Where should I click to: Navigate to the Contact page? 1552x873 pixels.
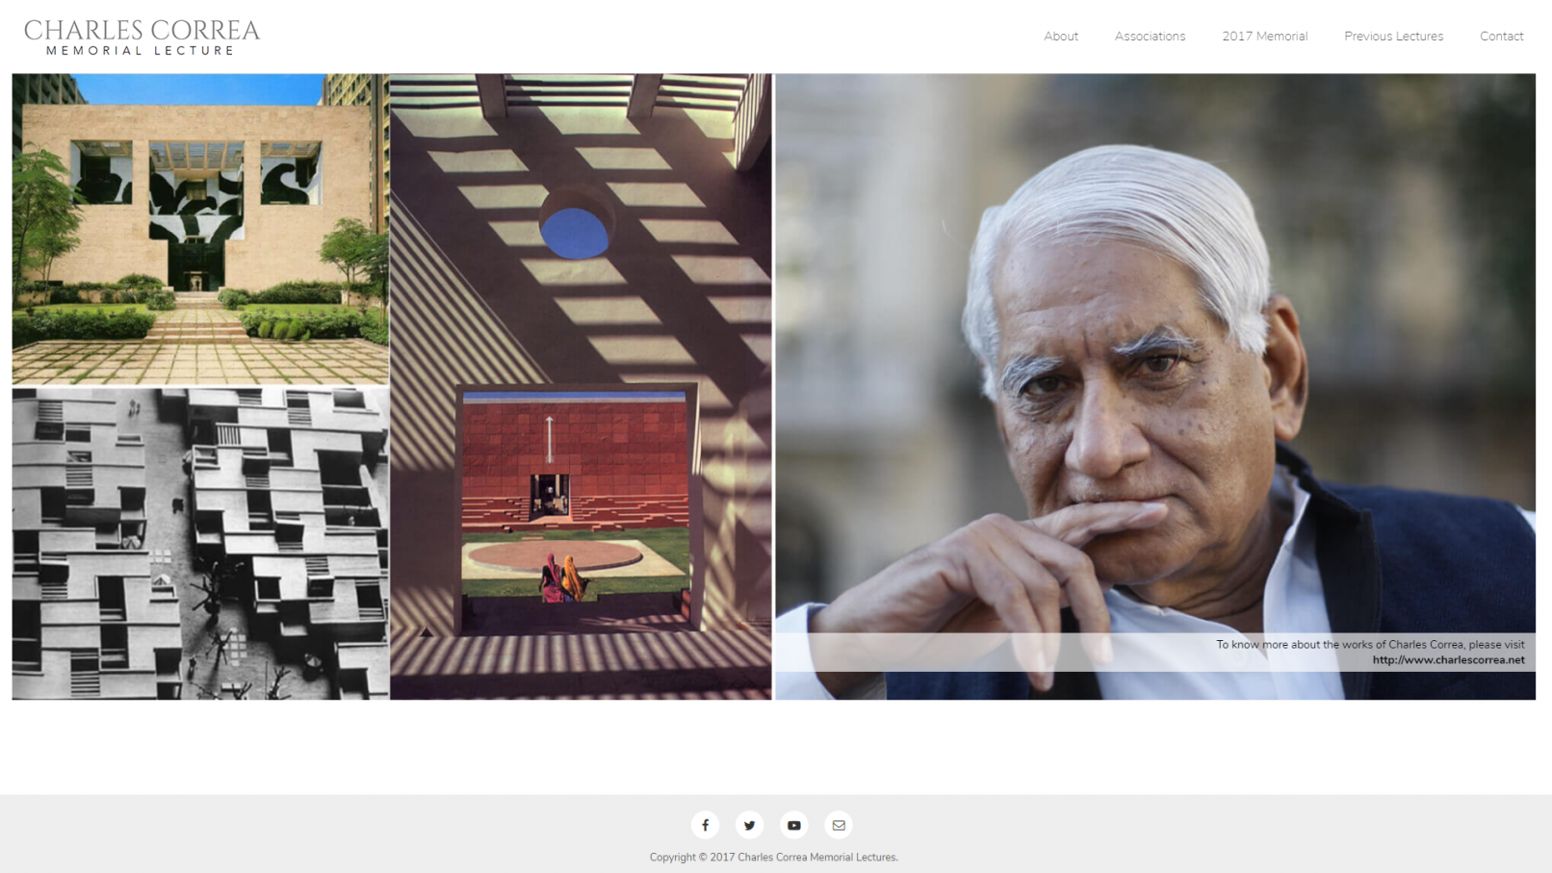point(1501,37)
